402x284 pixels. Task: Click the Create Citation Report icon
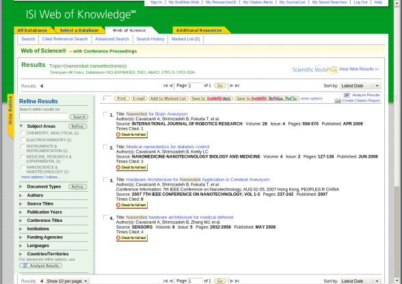338,101
